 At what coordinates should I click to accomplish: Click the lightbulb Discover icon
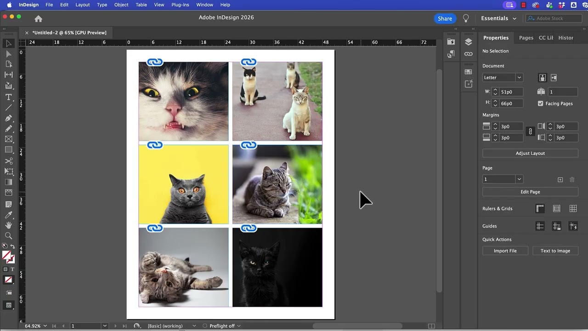click(x=466, y=18)
